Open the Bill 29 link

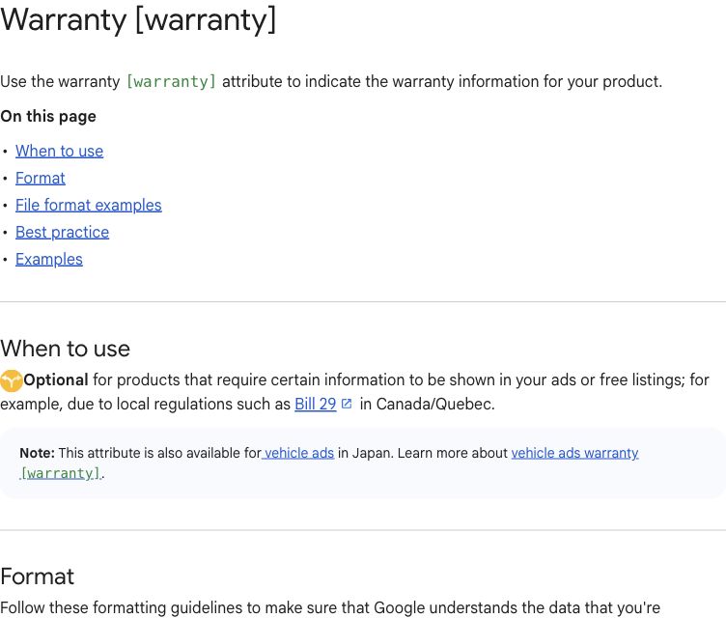click(316, 404)
